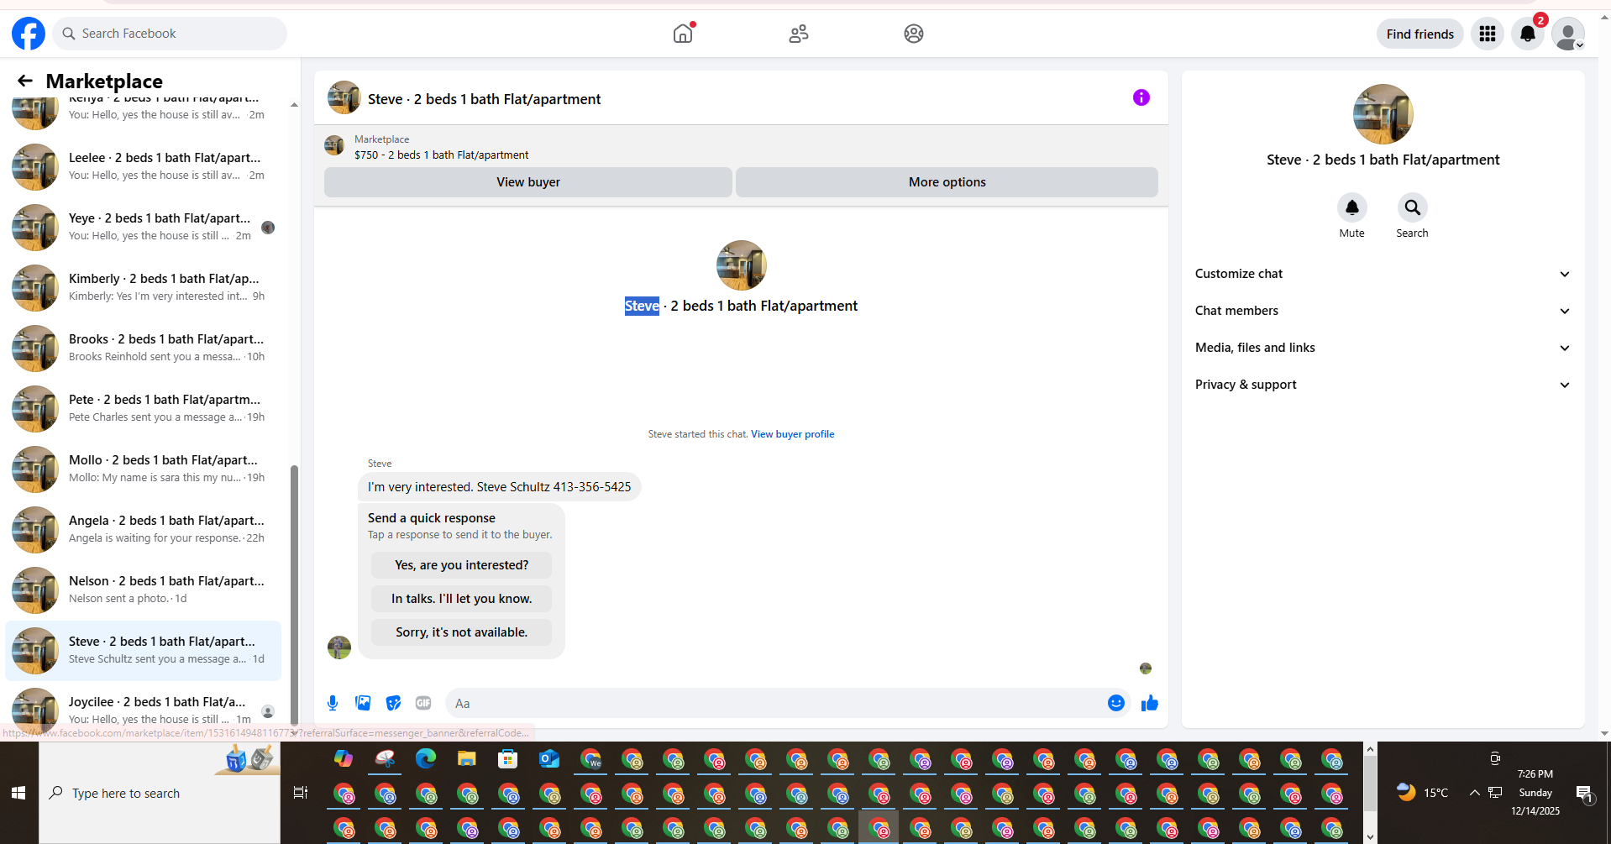The width and height of the screenshot is (1611, 844).
Task: Open Snipping Tool on taskbar
Action: coord(385,758)
